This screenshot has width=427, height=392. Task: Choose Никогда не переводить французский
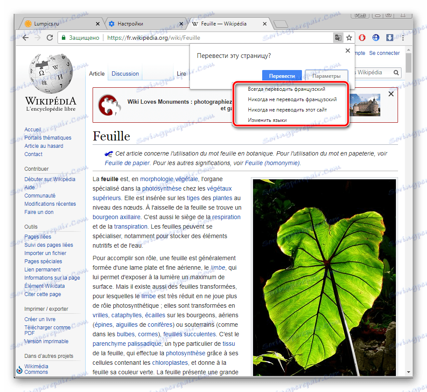point(292,99)
